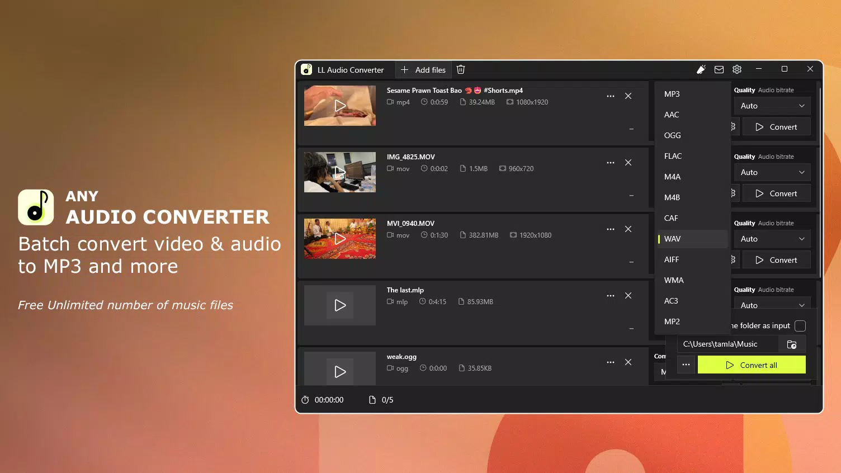The image size is (841, 473).
Task: Click the trash icon to clear files
Action: [x=461, y=69]
